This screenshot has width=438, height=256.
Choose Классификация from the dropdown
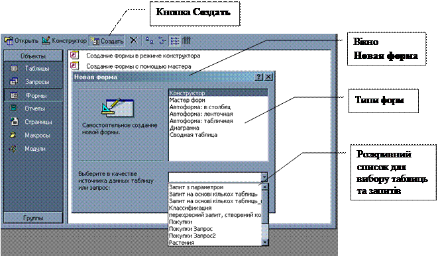215,208
